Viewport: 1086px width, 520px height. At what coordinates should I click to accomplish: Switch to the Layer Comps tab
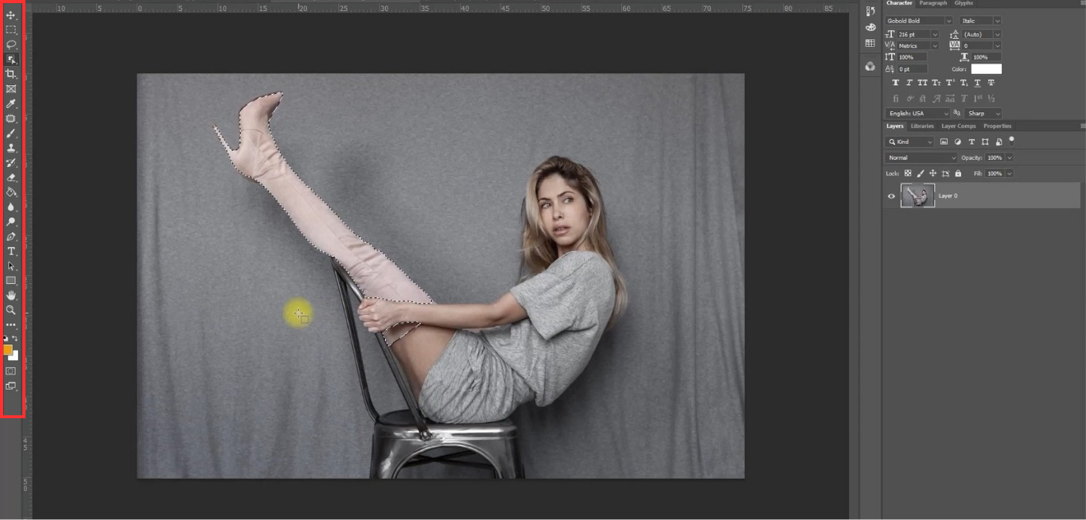[959, 126]
